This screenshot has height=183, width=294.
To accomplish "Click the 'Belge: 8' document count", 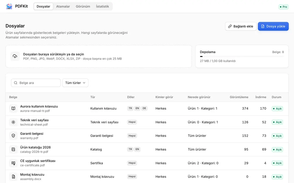I will 278,52.
